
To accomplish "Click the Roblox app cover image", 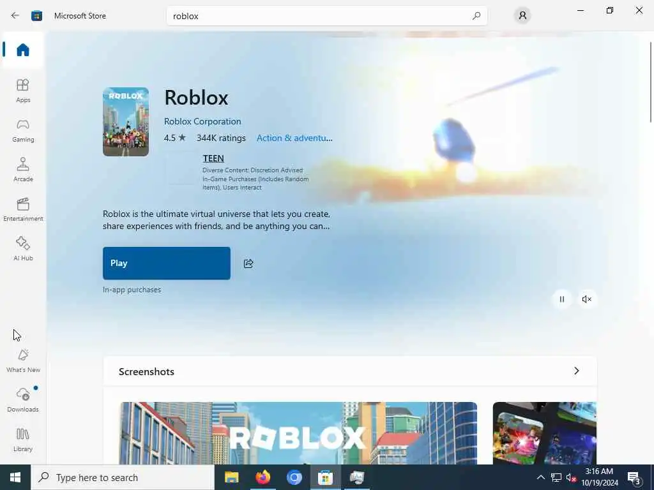I will click(x=126, y=122).
